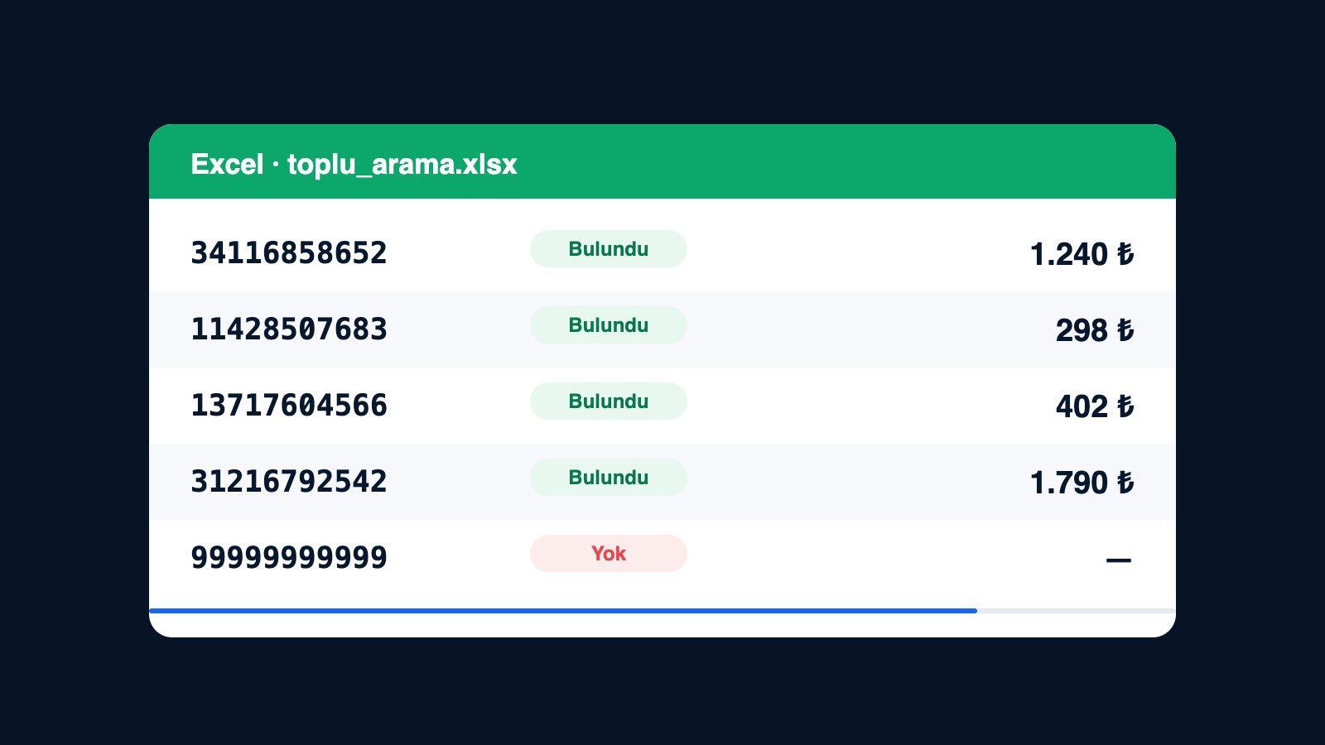Image resolution: width=1325 pixels, height=745 pixels.
Task: Click the Bulundu badge beside 11428507683
Action: coord(609,325)
